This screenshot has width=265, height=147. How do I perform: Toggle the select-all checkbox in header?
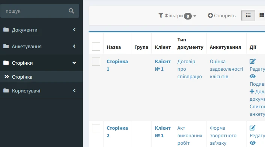(96, 47)
